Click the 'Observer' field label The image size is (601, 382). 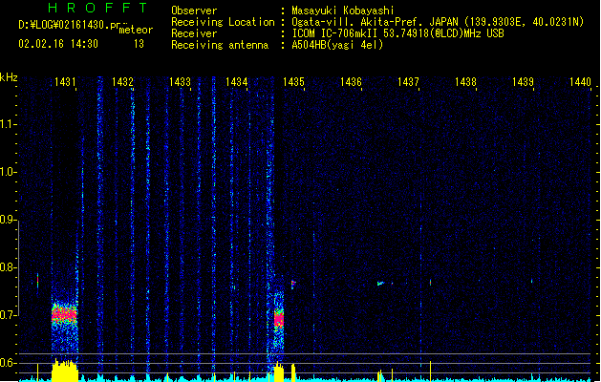tap(194, 11)
